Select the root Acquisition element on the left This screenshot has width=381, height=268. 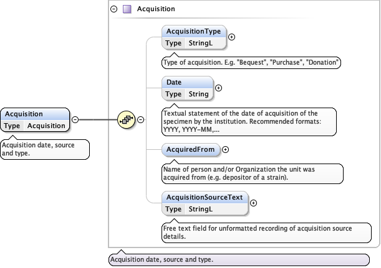point(36,119)
